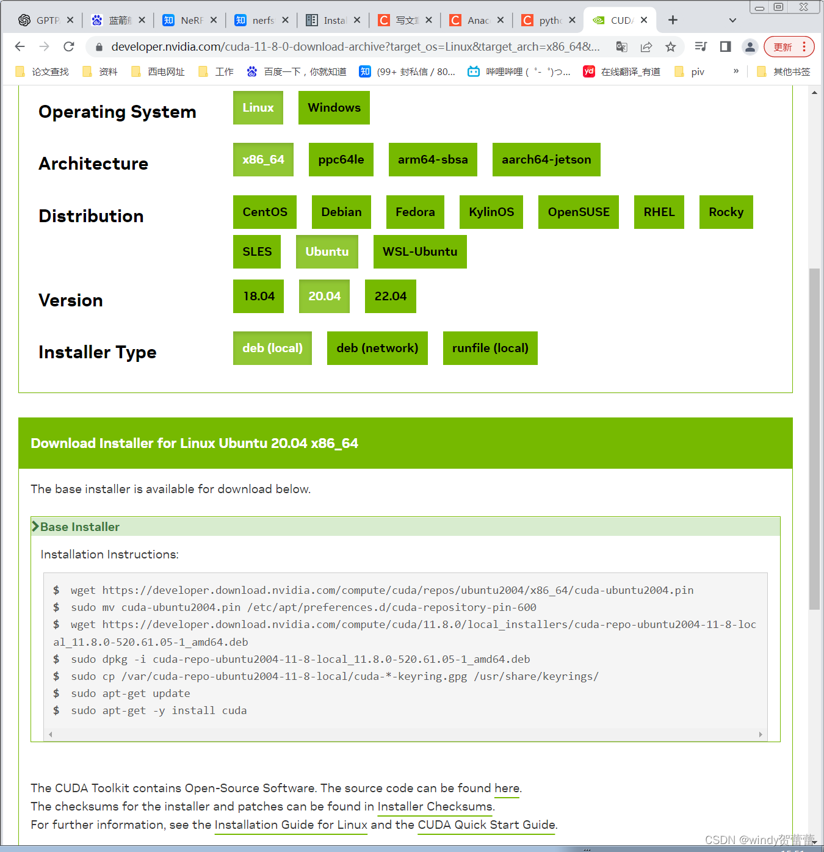Open the tab search dropdown arrow

click(x=732, y=20)
